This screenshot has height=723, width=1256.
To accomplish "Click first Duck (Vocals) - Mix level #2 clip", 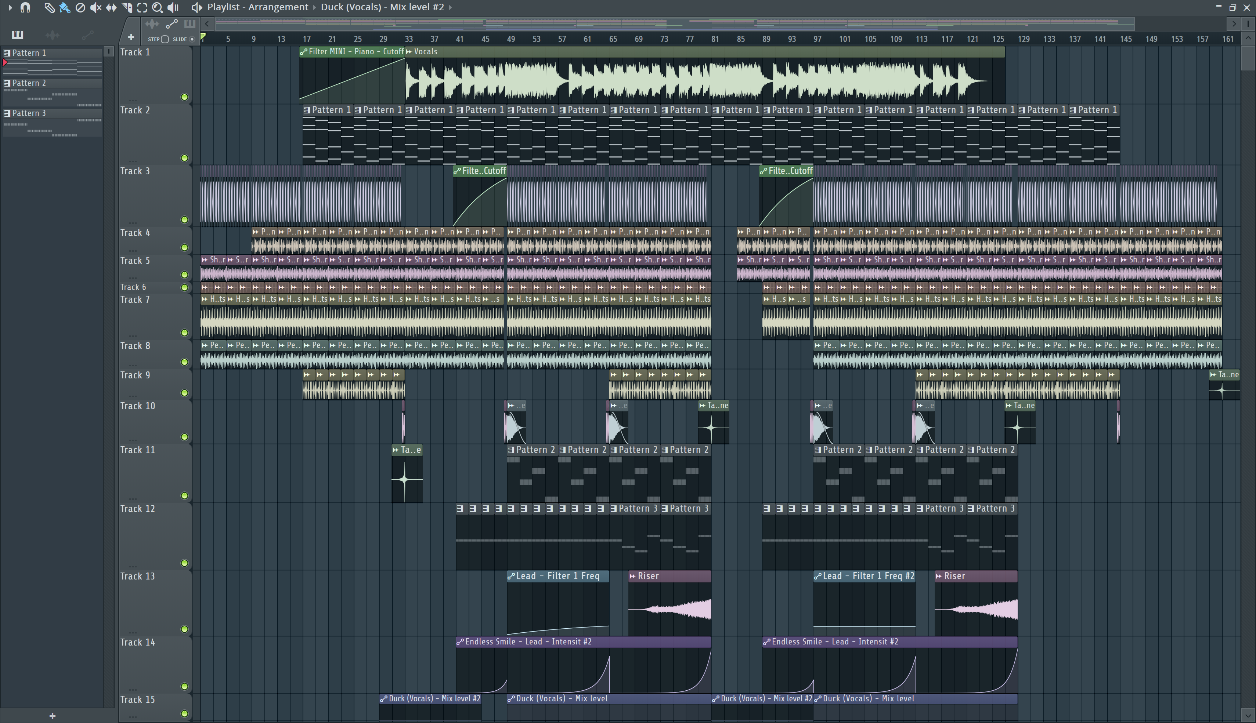I will coord(430,707).
